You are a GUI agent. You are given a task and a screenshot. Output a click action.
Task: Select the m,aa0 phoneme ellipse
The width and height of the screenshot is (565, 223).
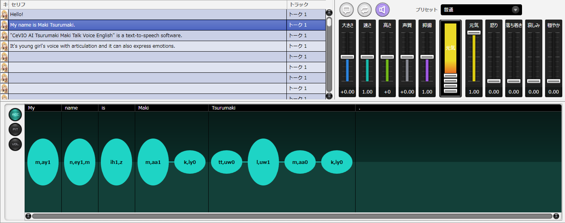(x=300, y=162)
